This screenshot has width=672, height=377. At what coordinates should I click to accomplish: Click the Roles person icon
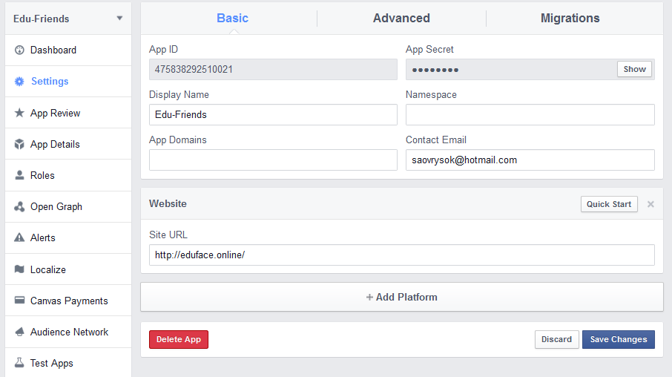(19, 175)
